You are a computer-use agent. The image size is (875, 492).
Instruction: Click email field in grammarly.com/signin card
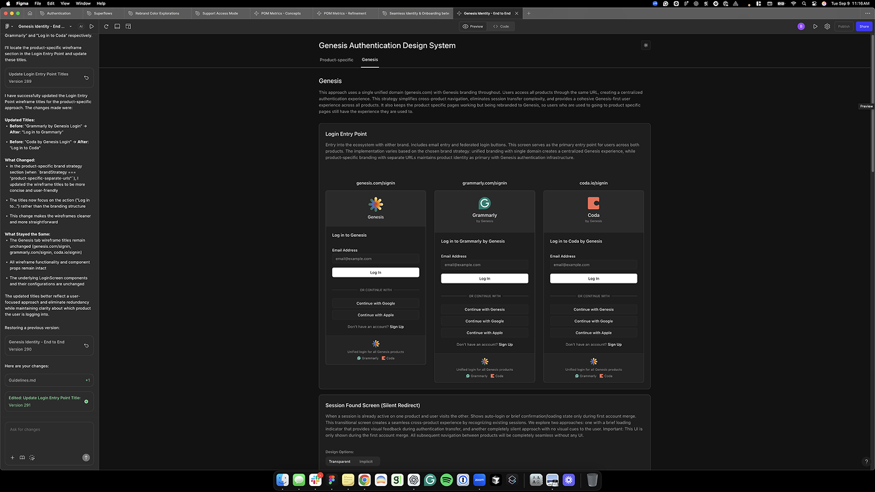click(x=485, y=264)
